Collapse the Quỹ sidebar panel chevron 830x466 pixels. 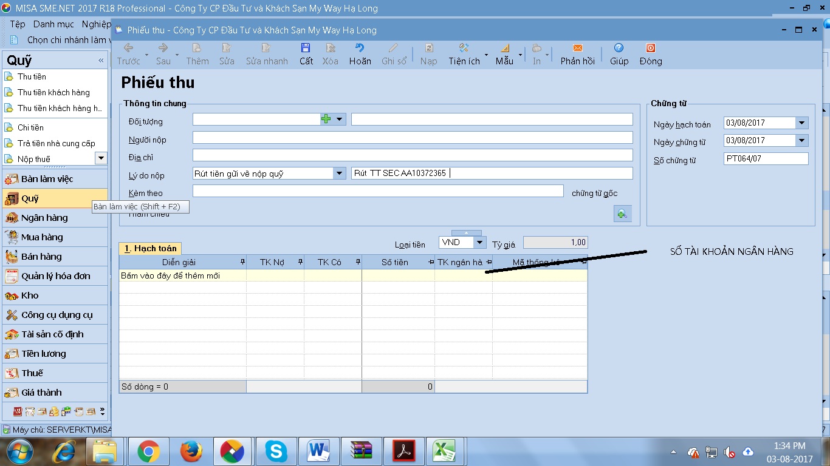pyautogui.click(x=101, y=61)
